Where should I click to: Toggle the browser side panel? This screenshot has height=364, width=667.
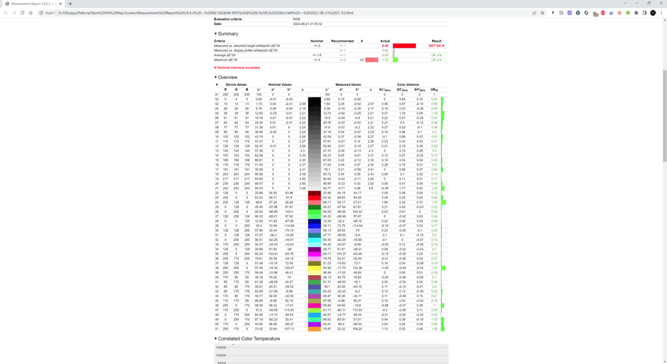644,13
